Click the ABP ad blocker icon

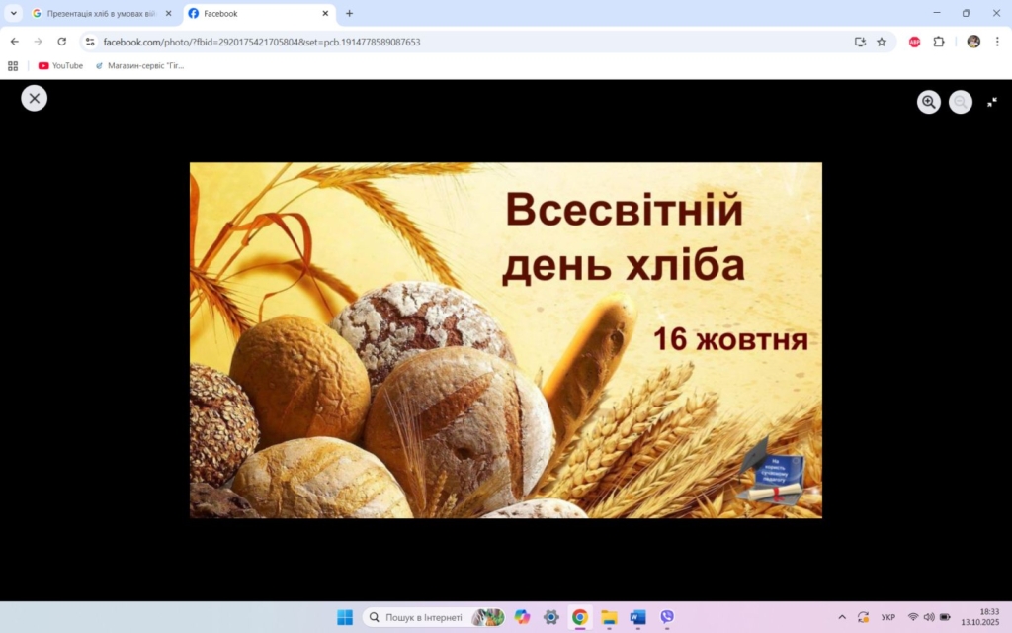tap(914, 42)
